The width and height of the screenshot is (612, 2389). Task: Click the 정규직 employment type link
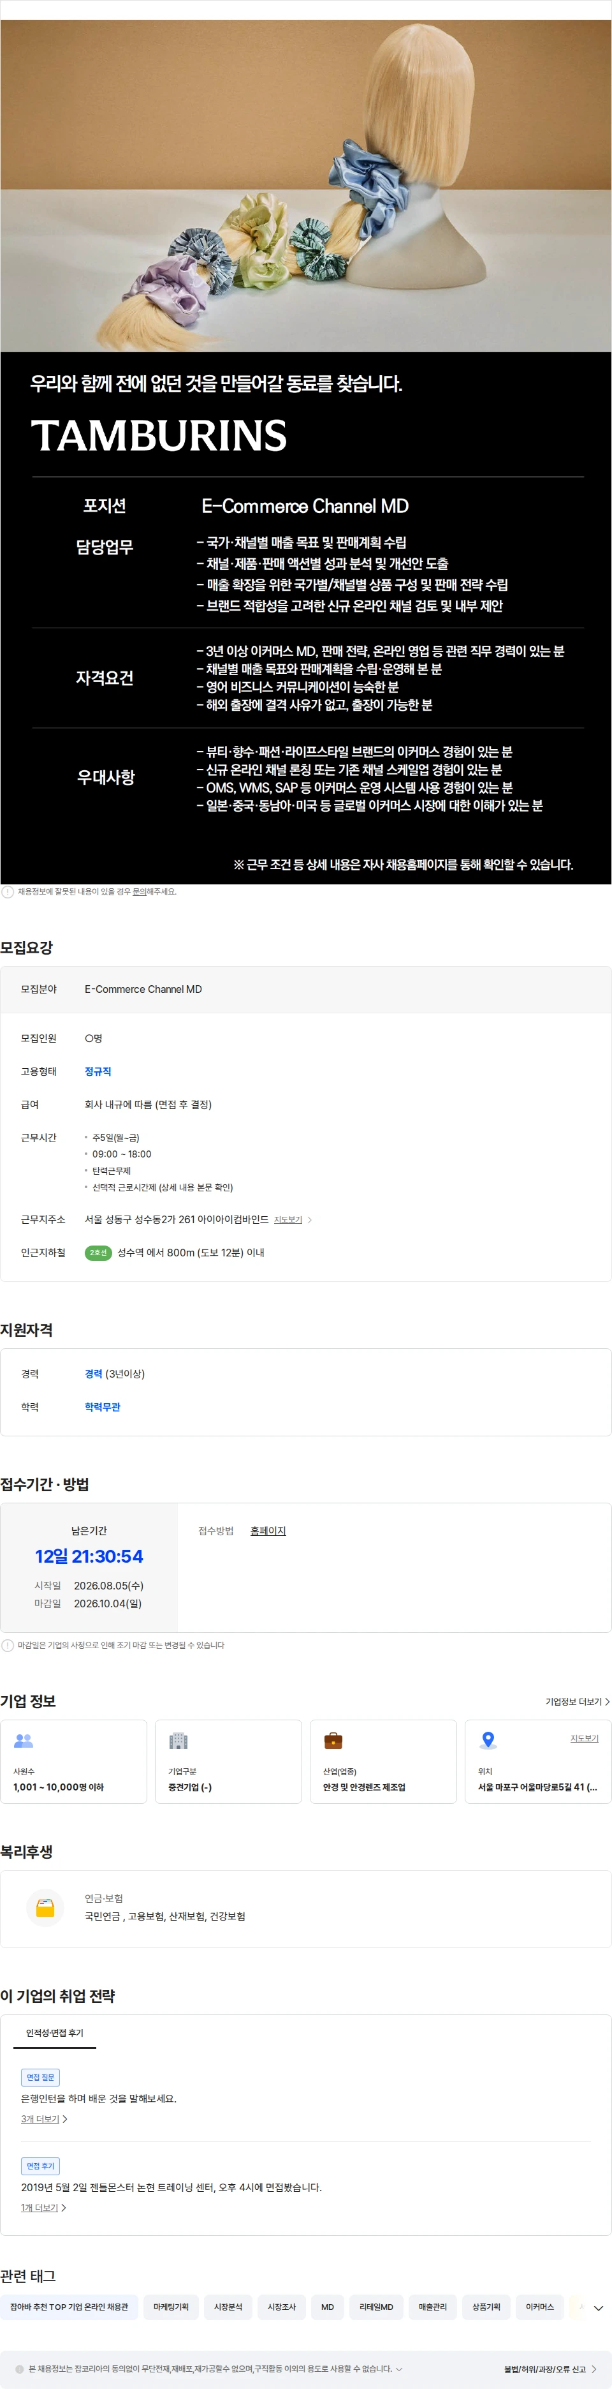98,1071
